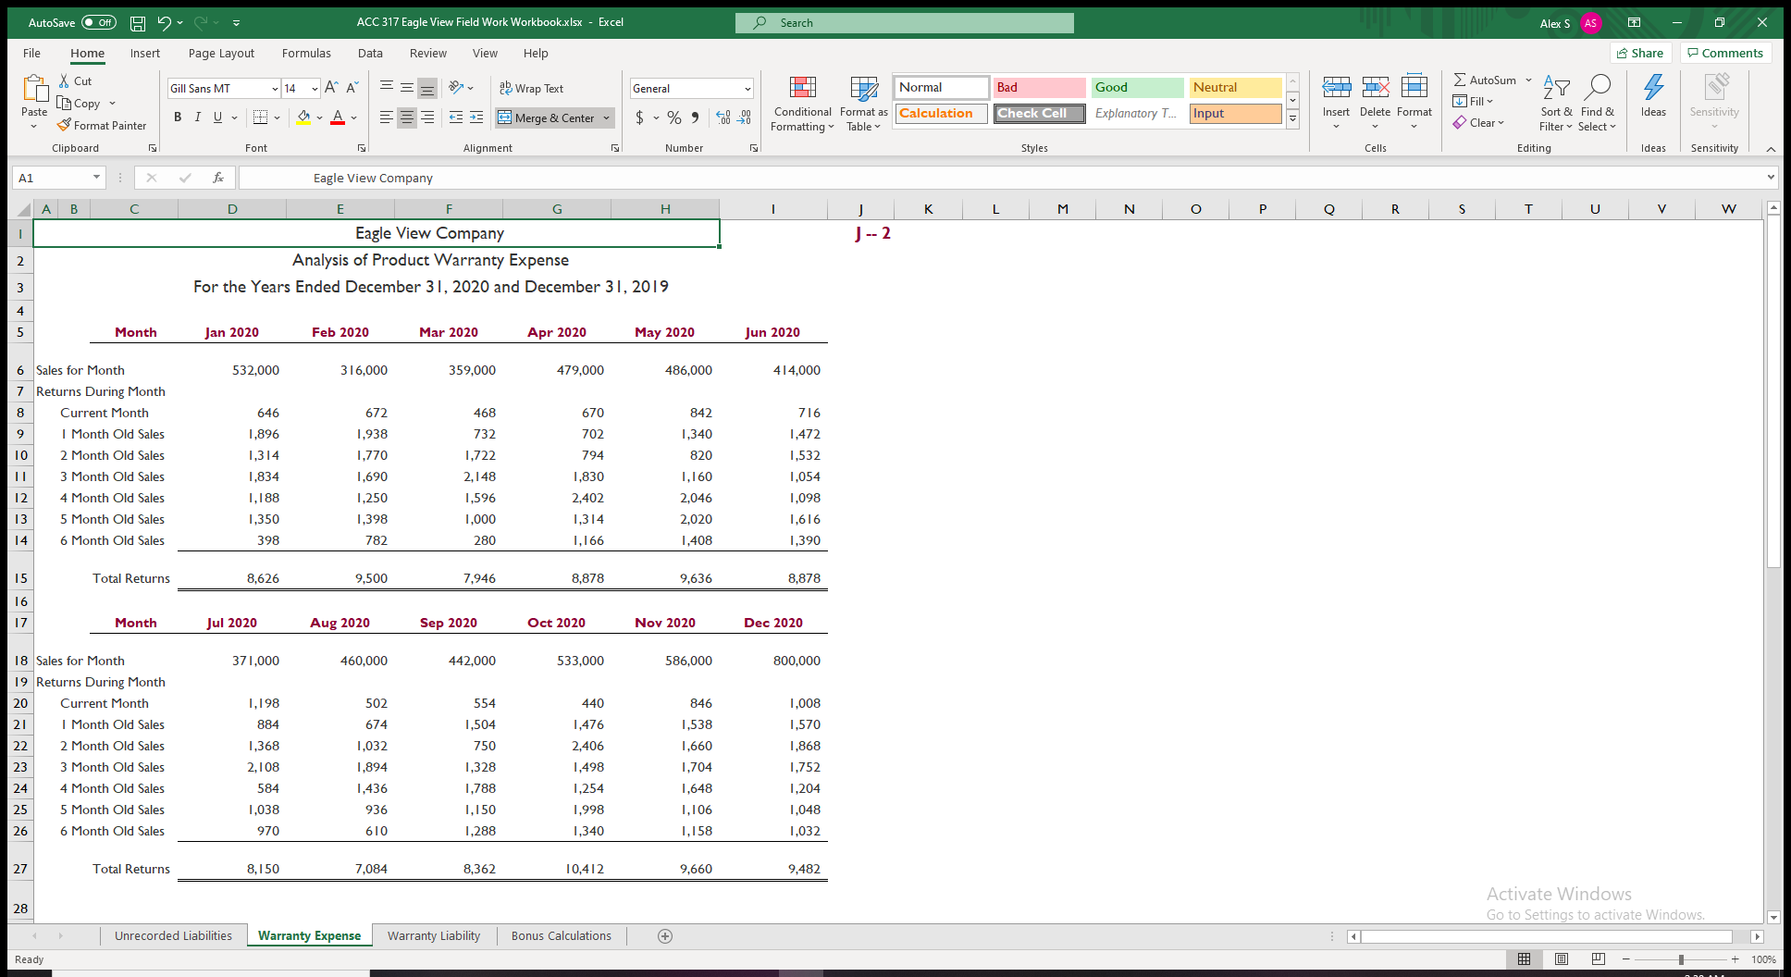The image size is (1791, 977).
Task: Open the File menu
Action: coord(32,54)
